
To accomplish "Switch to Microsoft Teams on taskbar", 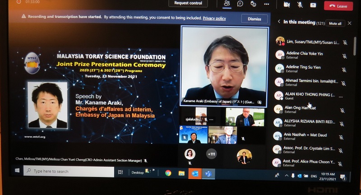I will click(x=208, y=174).
